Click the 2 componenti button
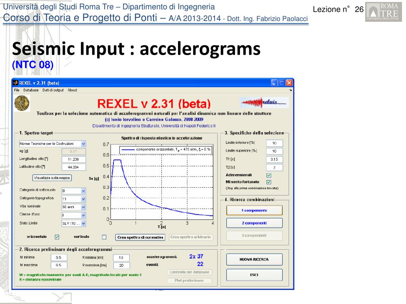This screenshot has height=304, width=406. [x=254, y=223]
